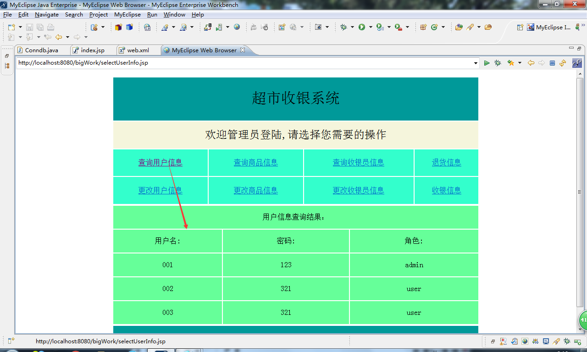587x352 pixels.
Task: Click the 001 username cell
Action: click(168, 265)
